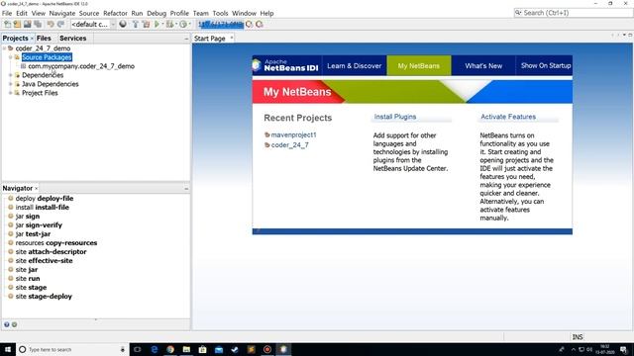Close the Navigator panel tab
The width and height of the screenshot is (634, 356).
pos(36,188)
